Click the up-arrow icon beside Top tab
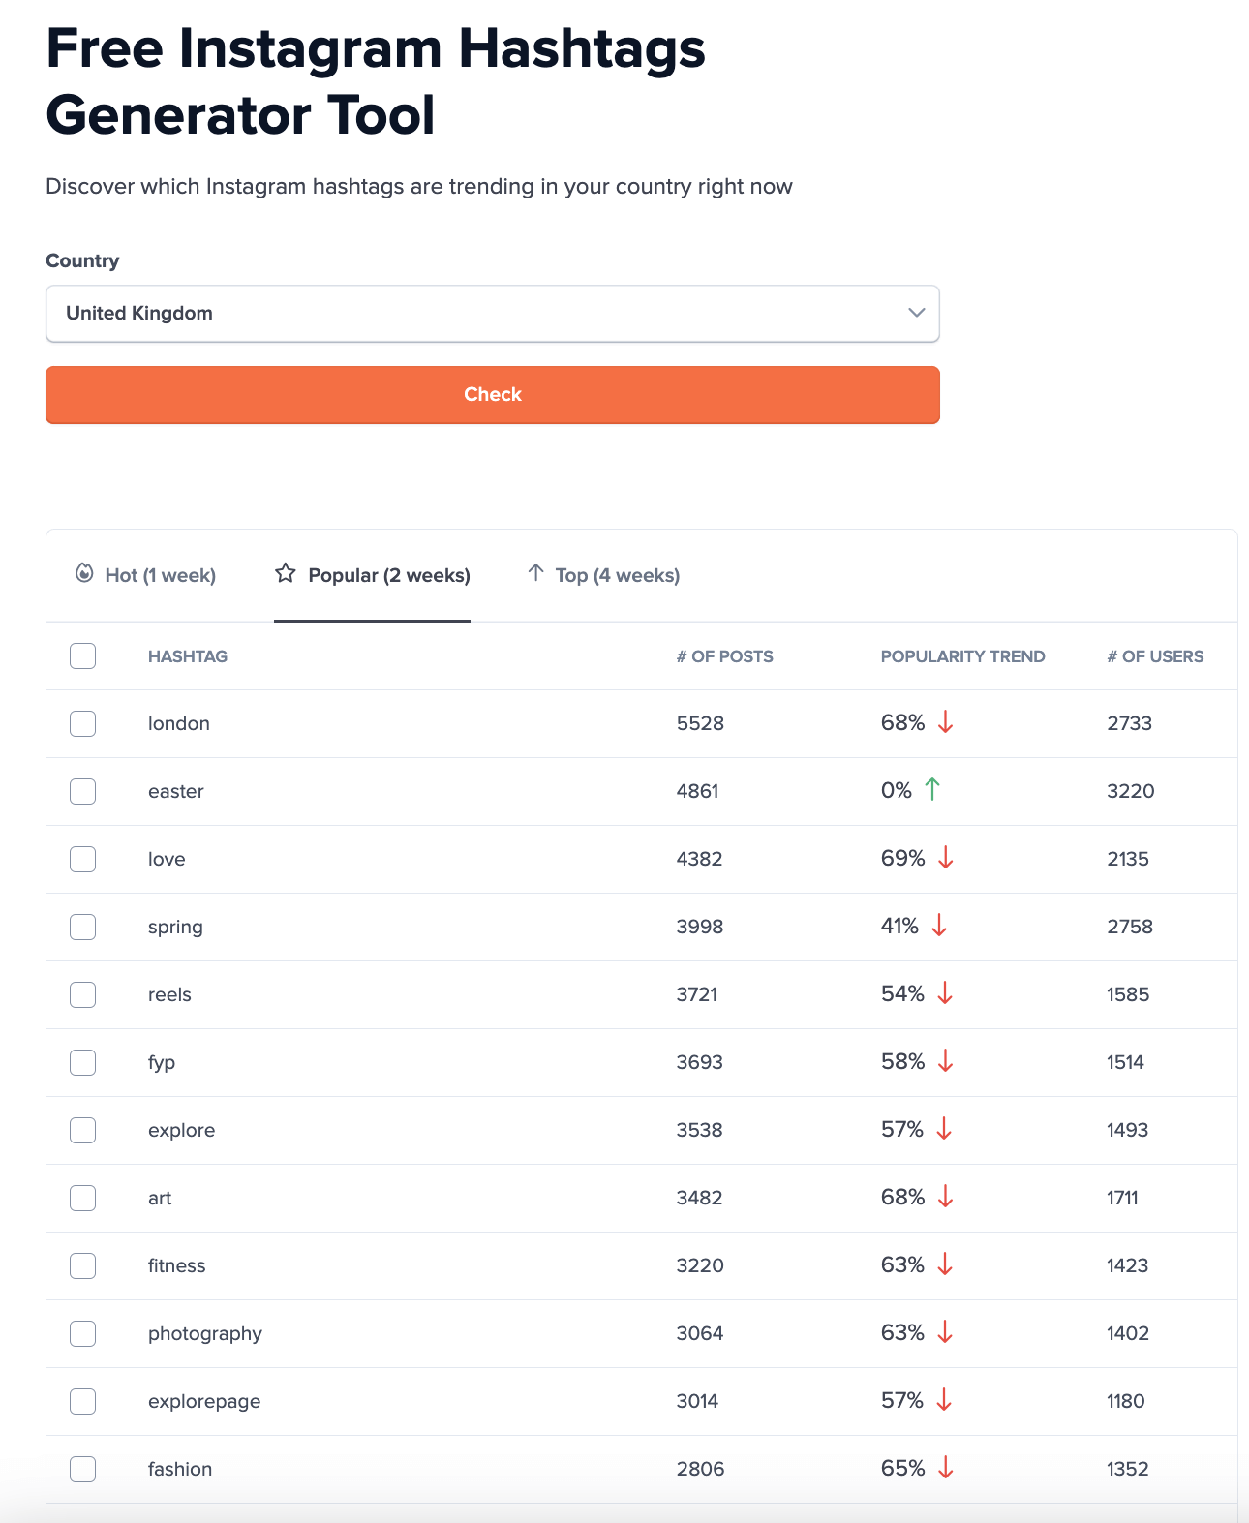The width and height of the screenshot is (1249, 1523). pos(535,572)
